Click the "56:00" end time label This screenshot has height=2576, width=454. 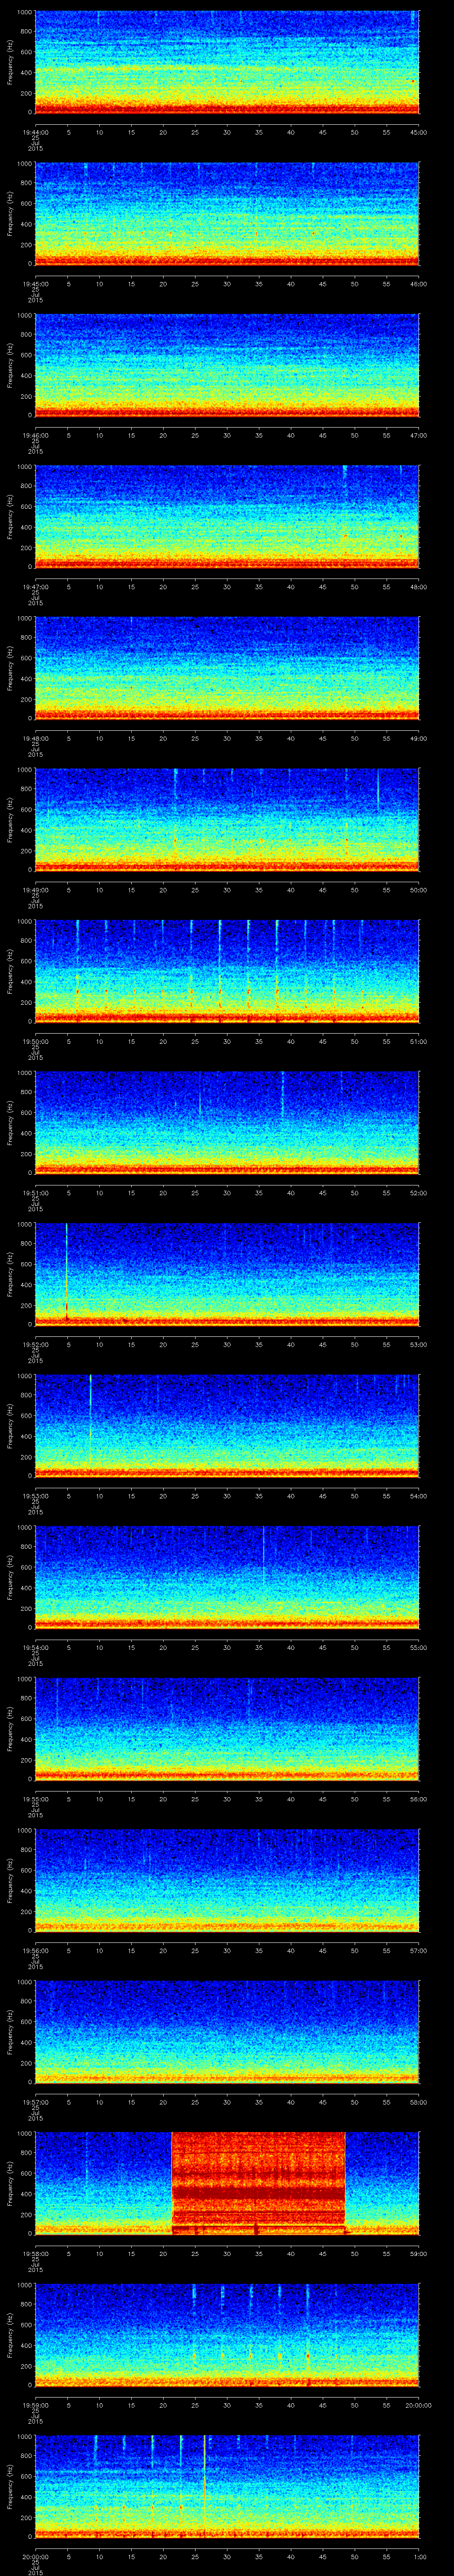(x=419, y=1798)
